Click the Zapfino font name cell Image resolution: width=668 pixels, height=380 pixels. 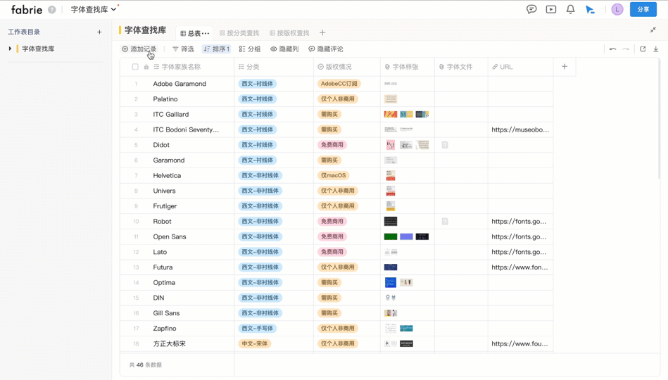pos(165,329)
